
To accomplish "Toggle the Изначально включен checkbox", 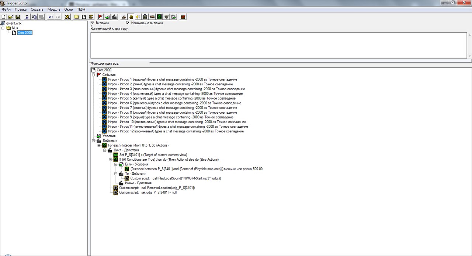I will (128, 23).
